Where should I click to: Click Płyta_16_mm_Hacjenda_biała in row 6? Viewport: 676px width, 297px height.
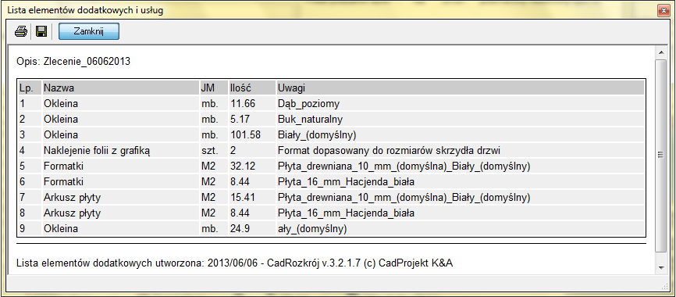(346, 182)
